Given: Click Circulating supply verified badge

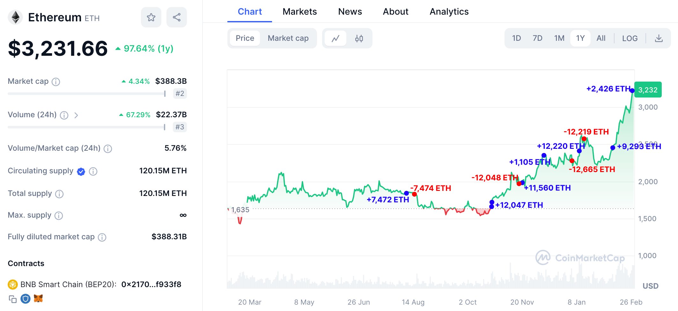Looking at the screenshot, I should (x=81, y=171).
